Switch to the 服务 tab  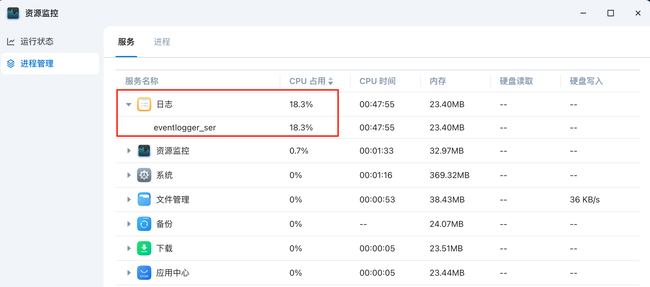[x=126, y=42]
